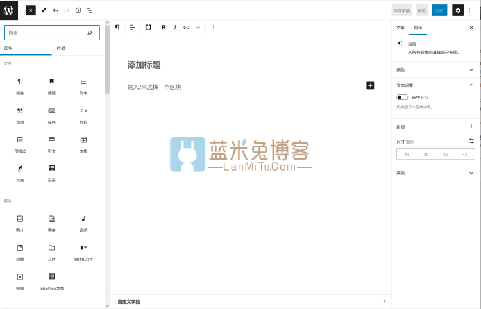Insert the 视频 video block
The width and height of the screenshot is (481, 309).
[x=20, y=281]
